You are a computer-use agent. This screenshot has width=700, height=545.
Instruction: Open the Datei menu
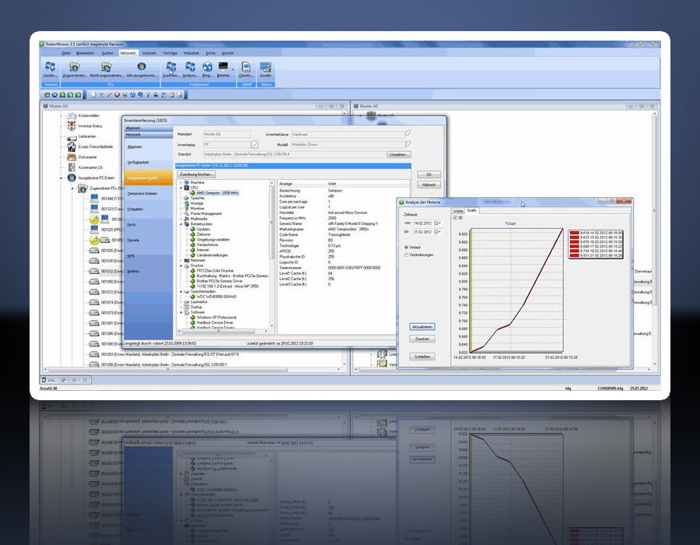click(x=66, y=53)
